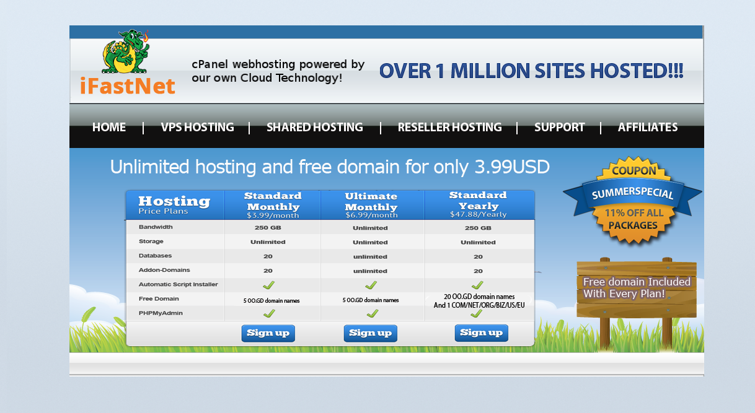Click the Automatic Script Installer label
This screenshot has width=755, height=413.
click(x=179, y=284)
